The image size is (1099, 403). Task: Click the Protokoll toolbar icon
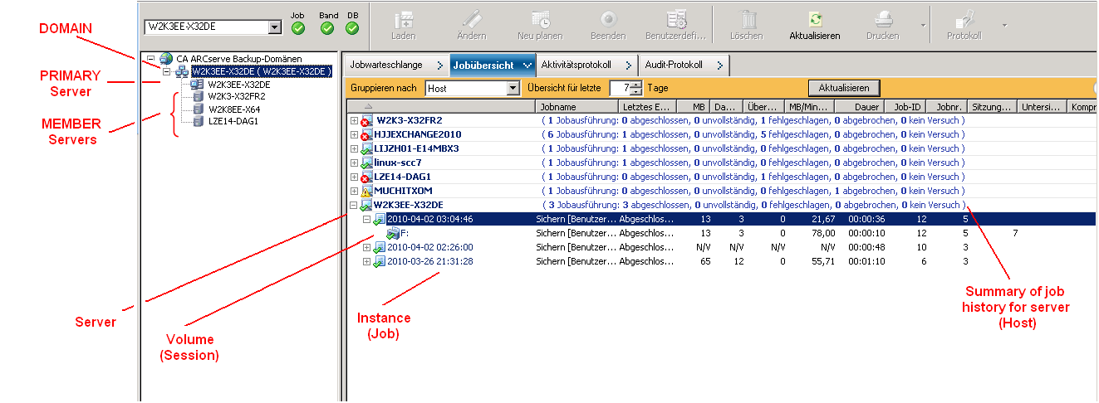click(964, 20)
